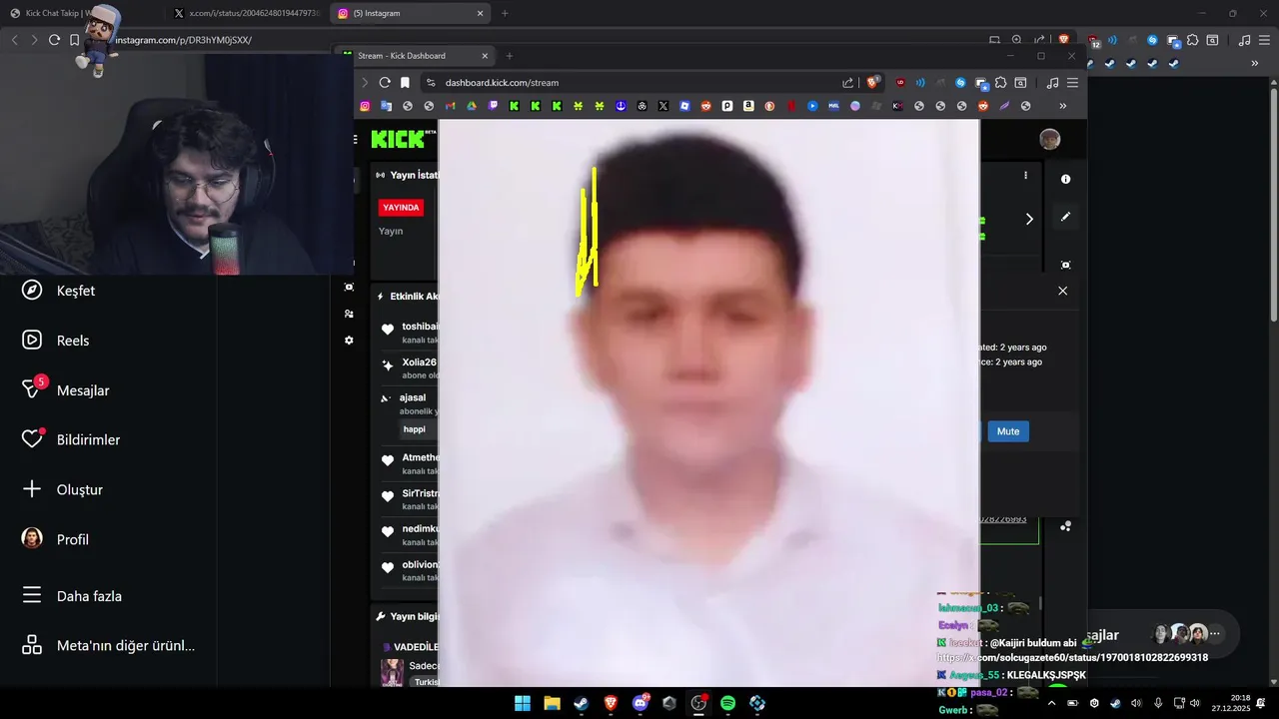The height and width of the screenshot is (719, 1279).
Task: Open the Kick profile avatar menu
Action: [x=1049, y=139]
